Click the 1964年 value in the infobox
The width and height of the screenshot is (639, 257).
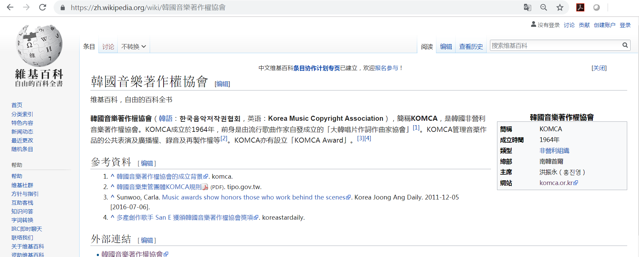pyautogui.click(x=549, y=140)
